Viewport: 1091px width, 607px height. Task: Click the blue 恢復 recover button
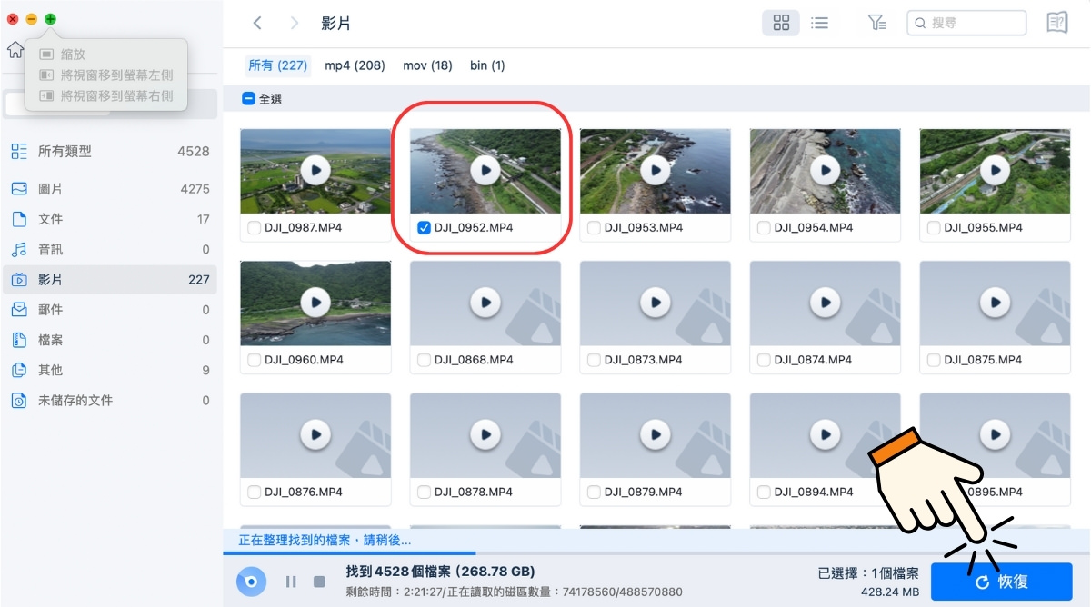pos(1001,582)
